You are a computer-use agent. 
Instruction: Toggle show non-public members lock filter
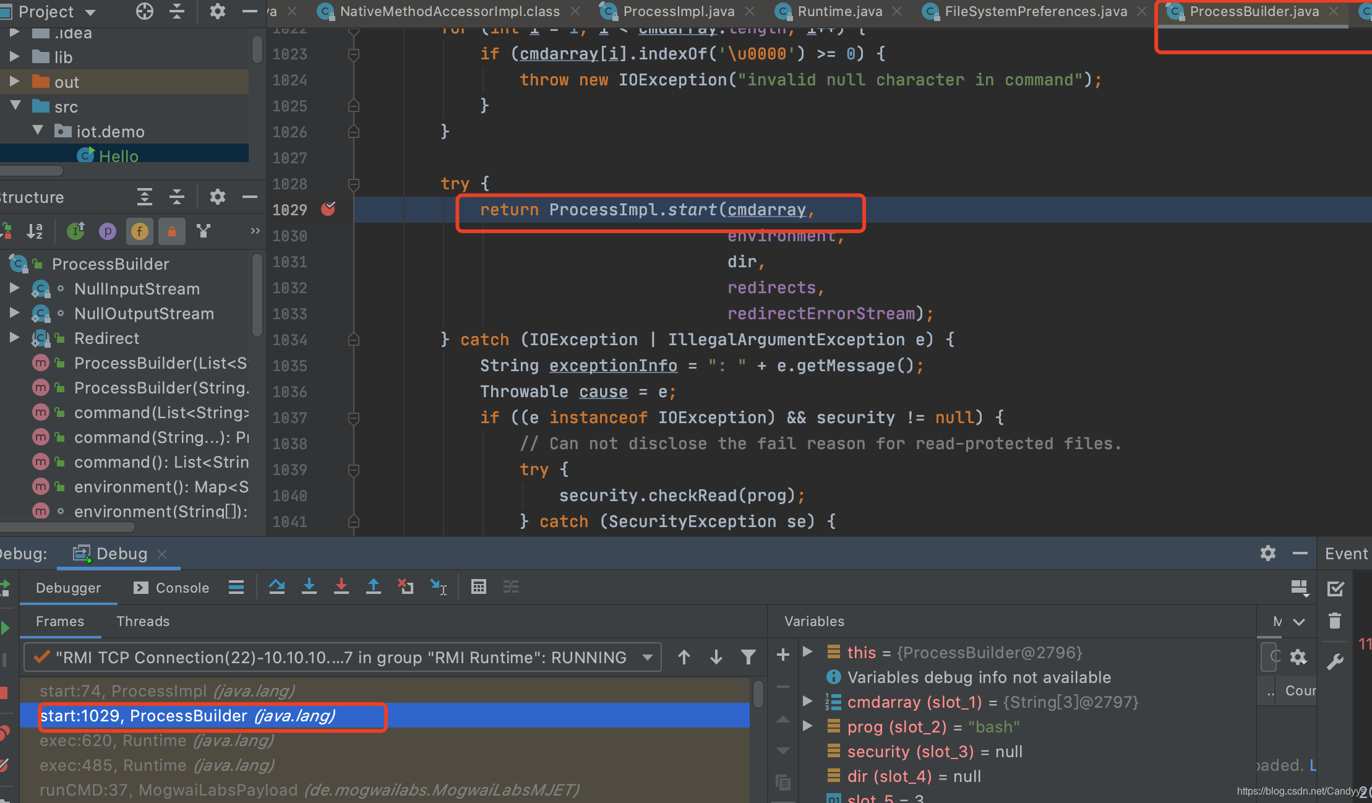click(172, 231)
